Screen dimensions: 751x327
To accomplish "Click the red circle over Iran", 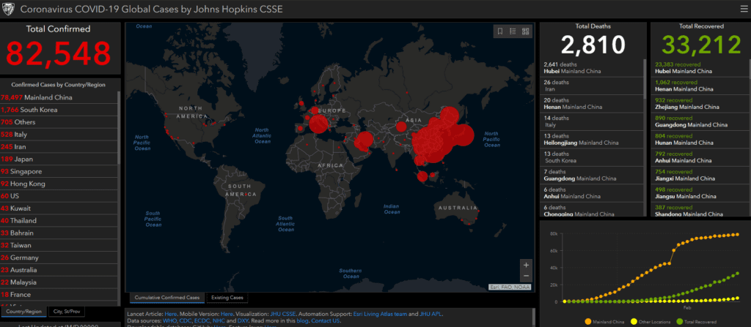I will (365, 140).
